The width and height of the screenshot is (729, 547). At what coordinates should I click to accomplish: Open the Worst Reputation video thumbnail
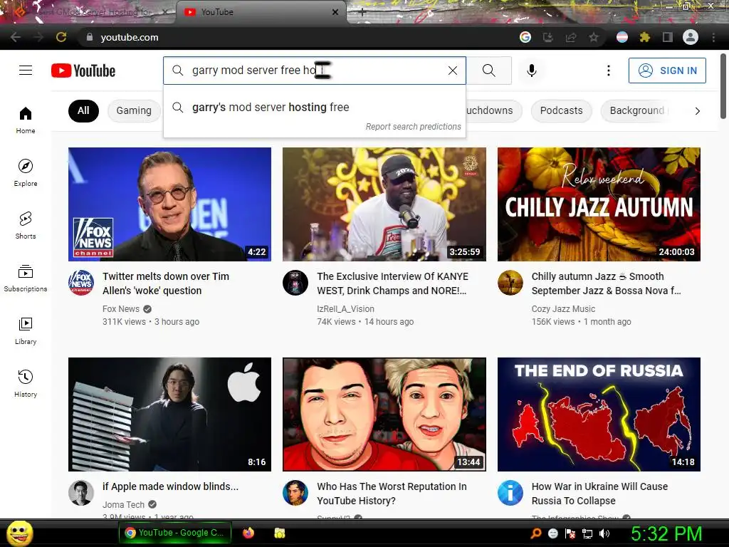[x=384, y=414]
